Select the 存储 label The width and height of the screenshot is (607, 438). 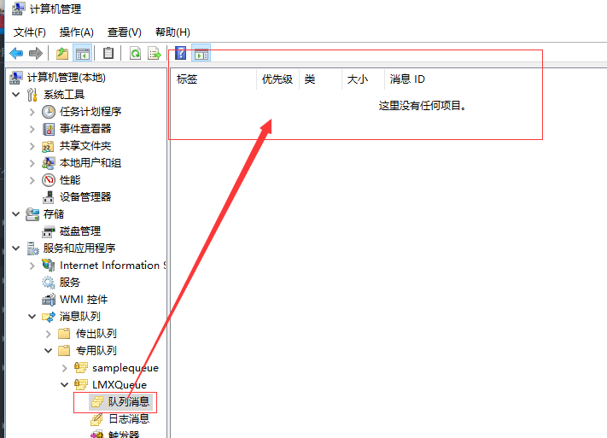[x=54, y=214]
